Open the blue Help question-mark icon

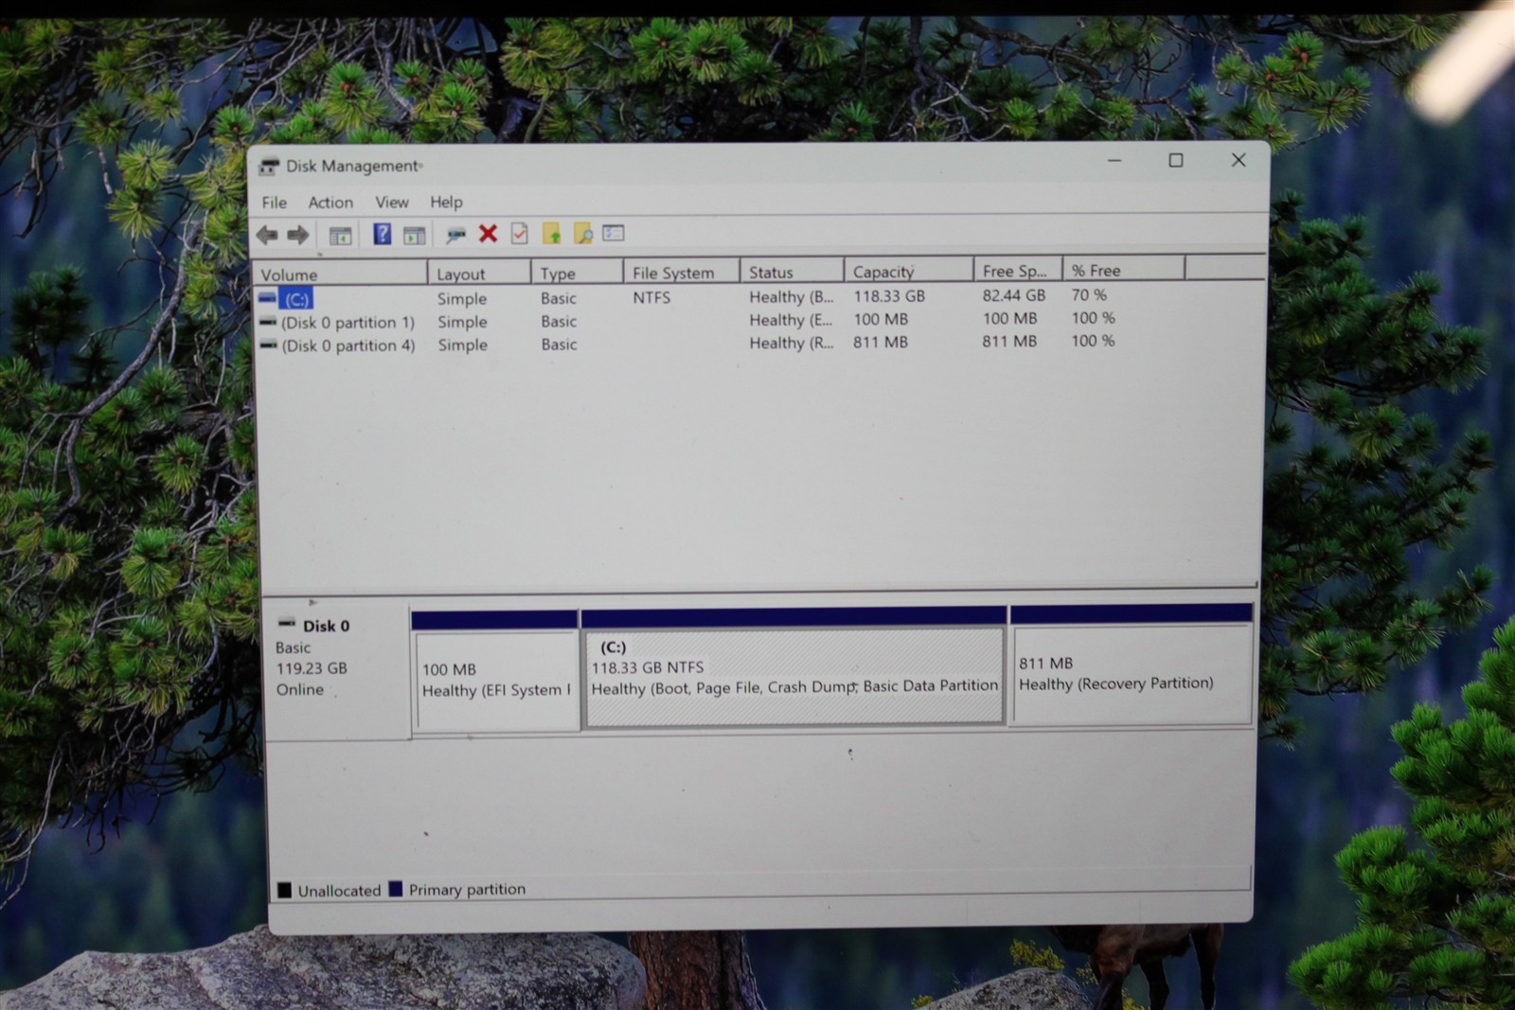coord(382,234)
